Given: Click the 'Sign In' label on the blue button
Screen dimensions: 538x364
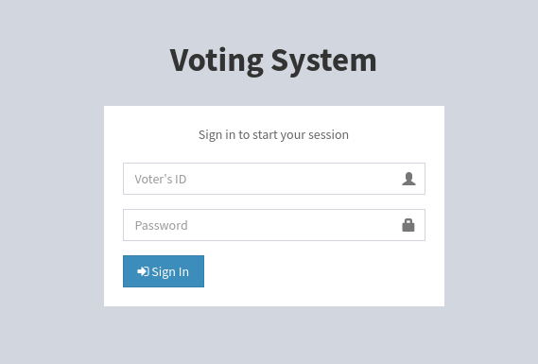Looking at the screenshot, I should (170, 271).
